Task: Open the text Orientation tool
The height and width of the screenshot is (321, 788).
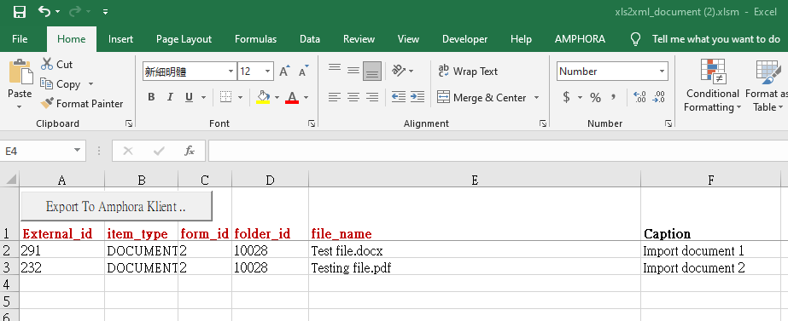Action: pos(399,71)
